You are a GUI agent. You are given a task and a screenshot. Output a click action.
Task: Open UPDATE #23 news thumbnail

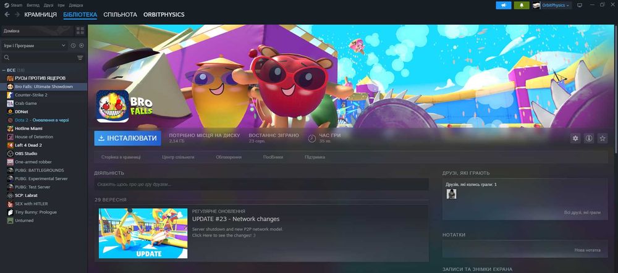pos(143,233)
